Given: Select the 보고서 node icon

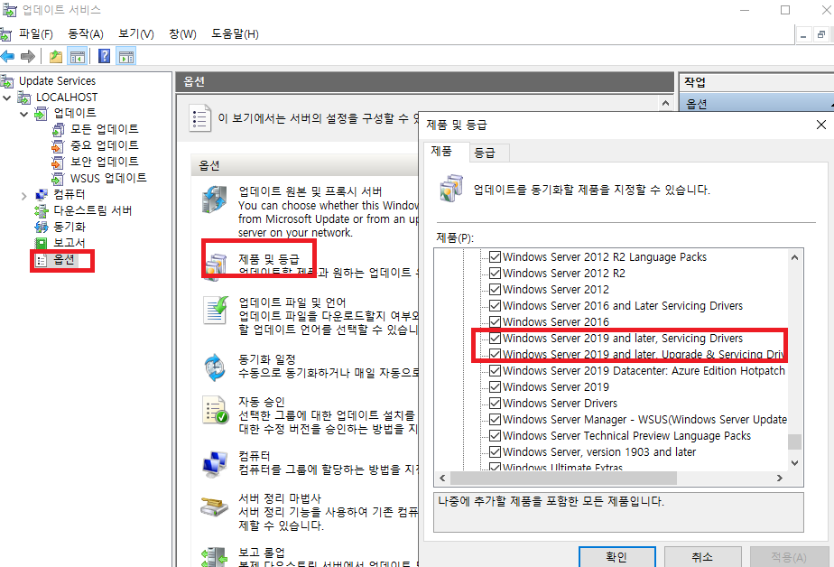Looking at the screenshot, I should pyautogui.click(x=42, y=243).
